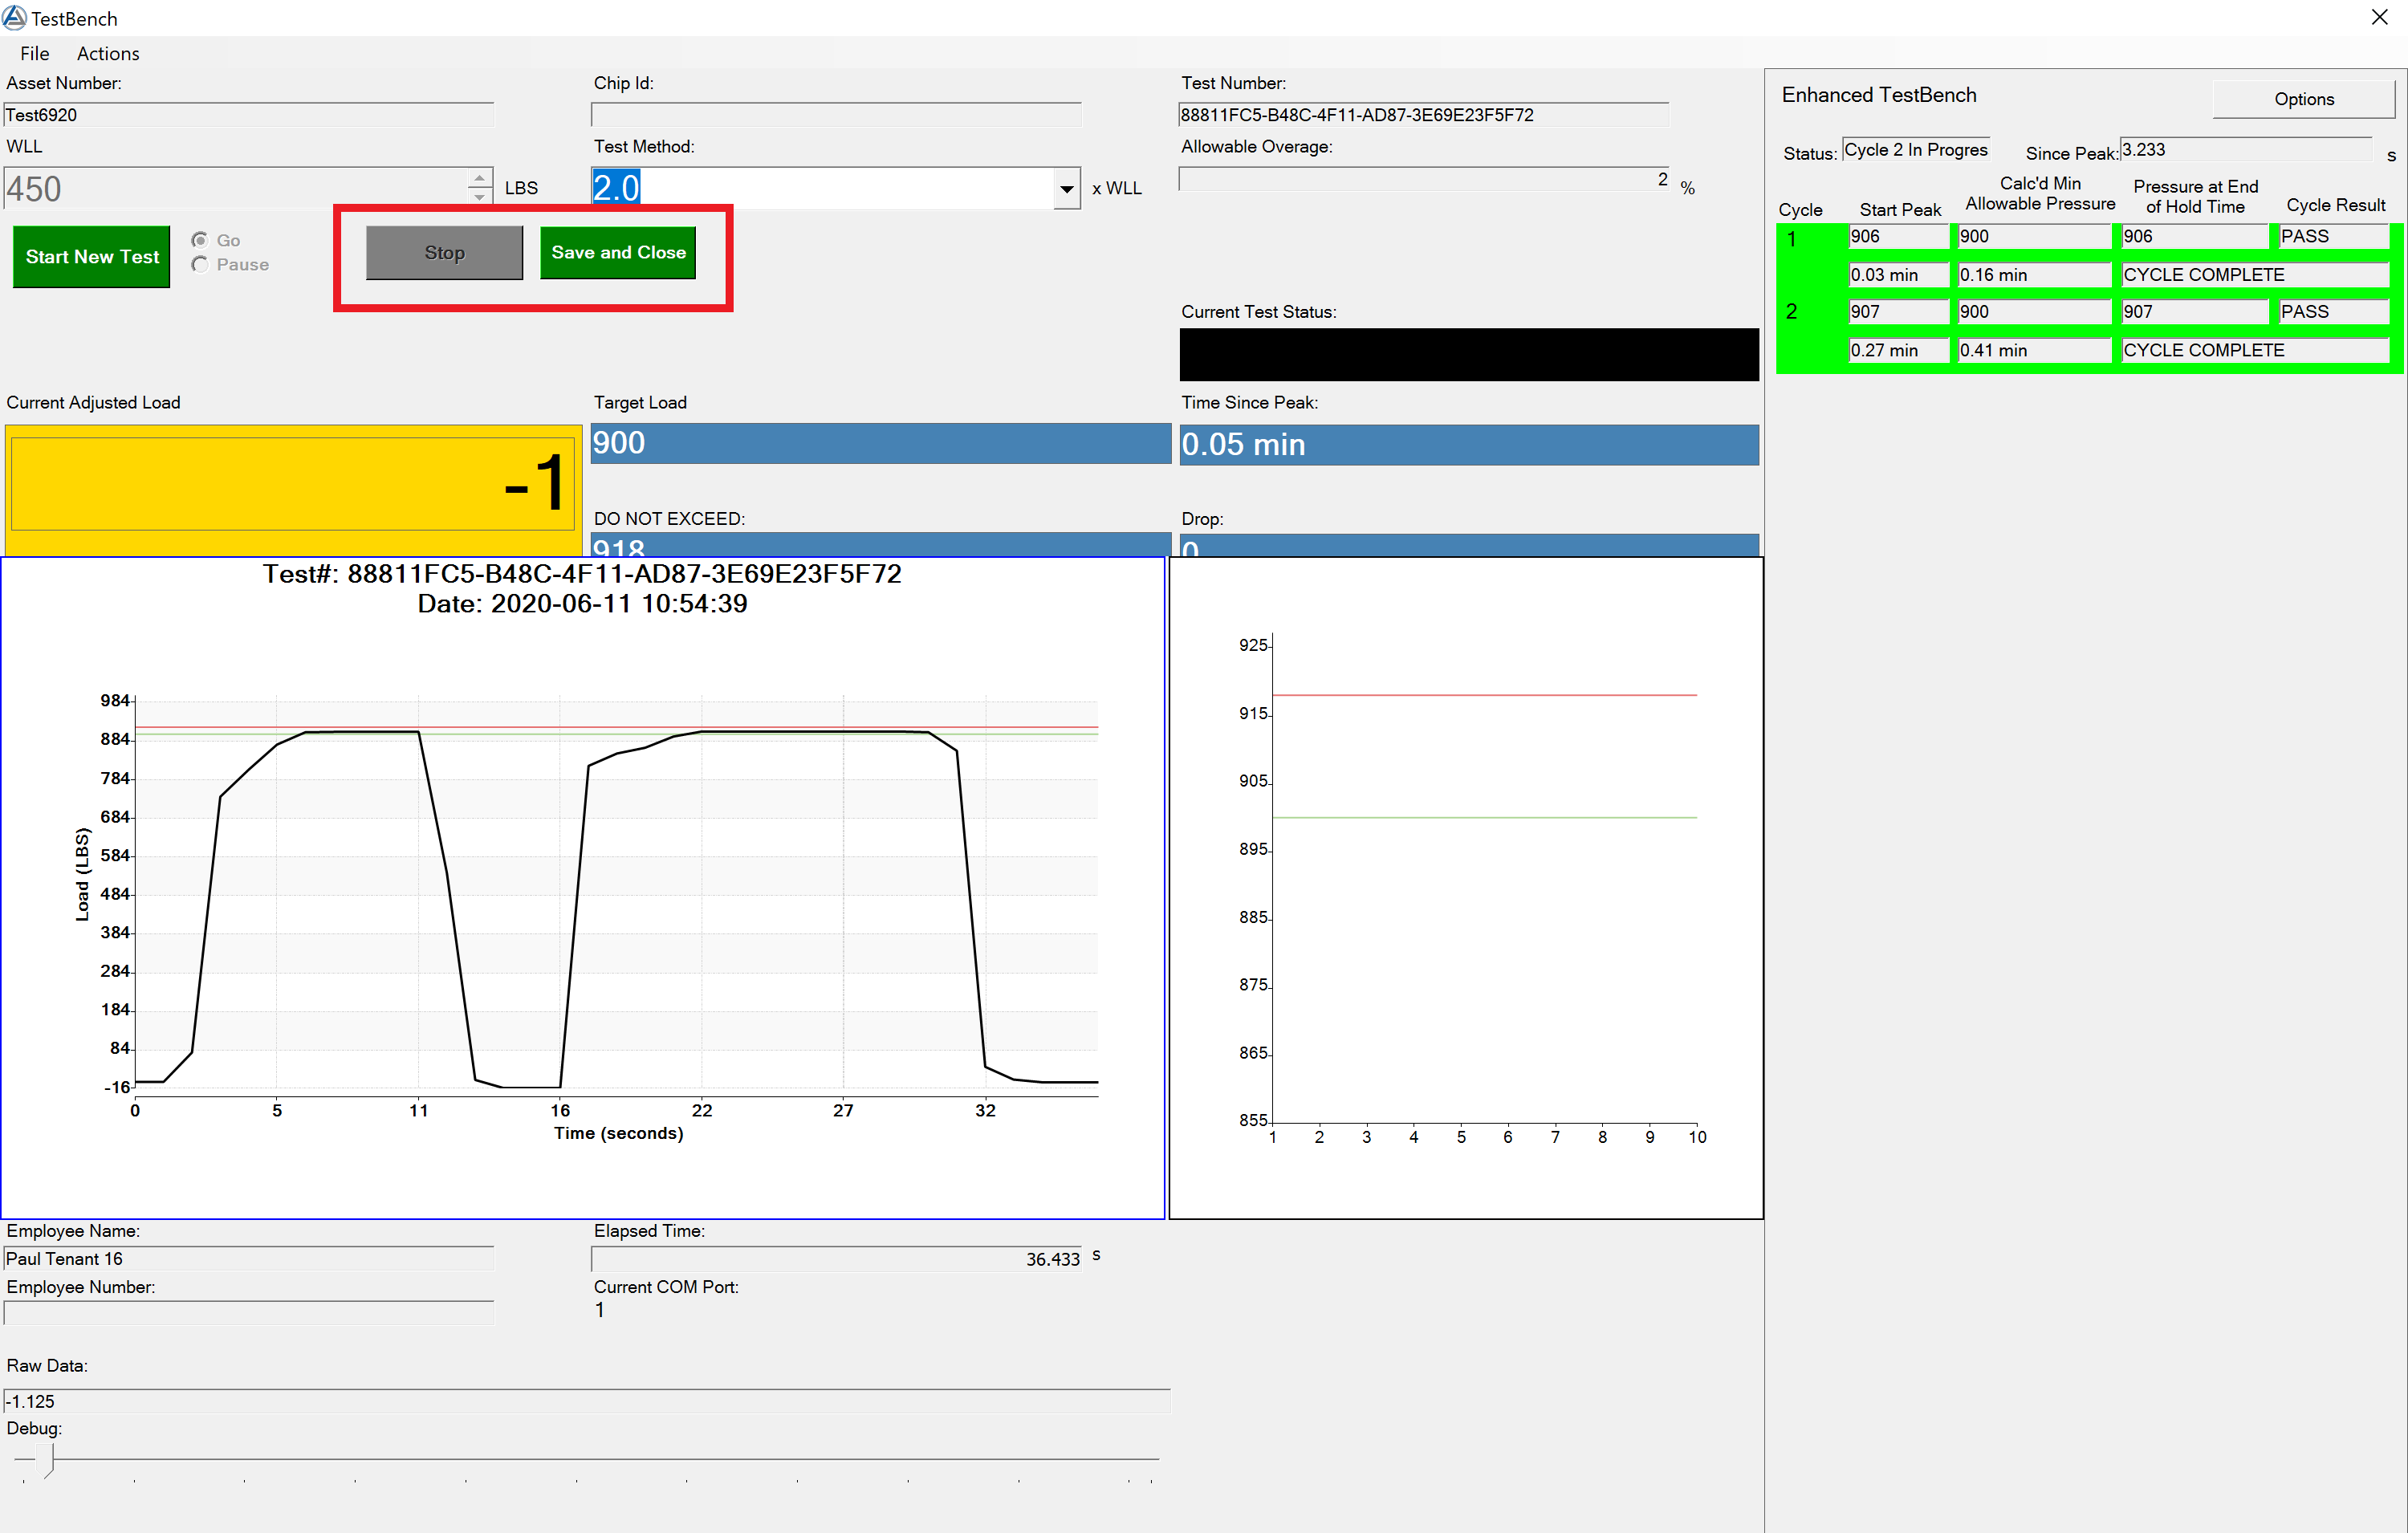The image size is (2408, 1533).
Task: Close the TestBench window
Action: pyautogui.click(x=2380, y=17)
